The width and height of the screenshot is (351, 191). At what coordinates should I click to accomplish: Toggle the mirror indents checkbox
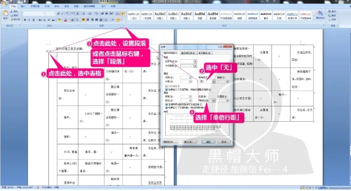coord(166,86)
